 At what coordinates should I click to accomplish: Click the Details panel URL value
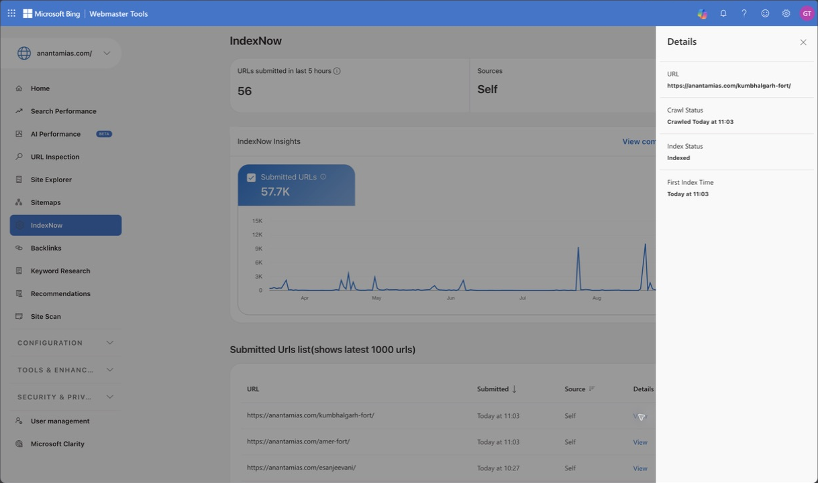729,86
